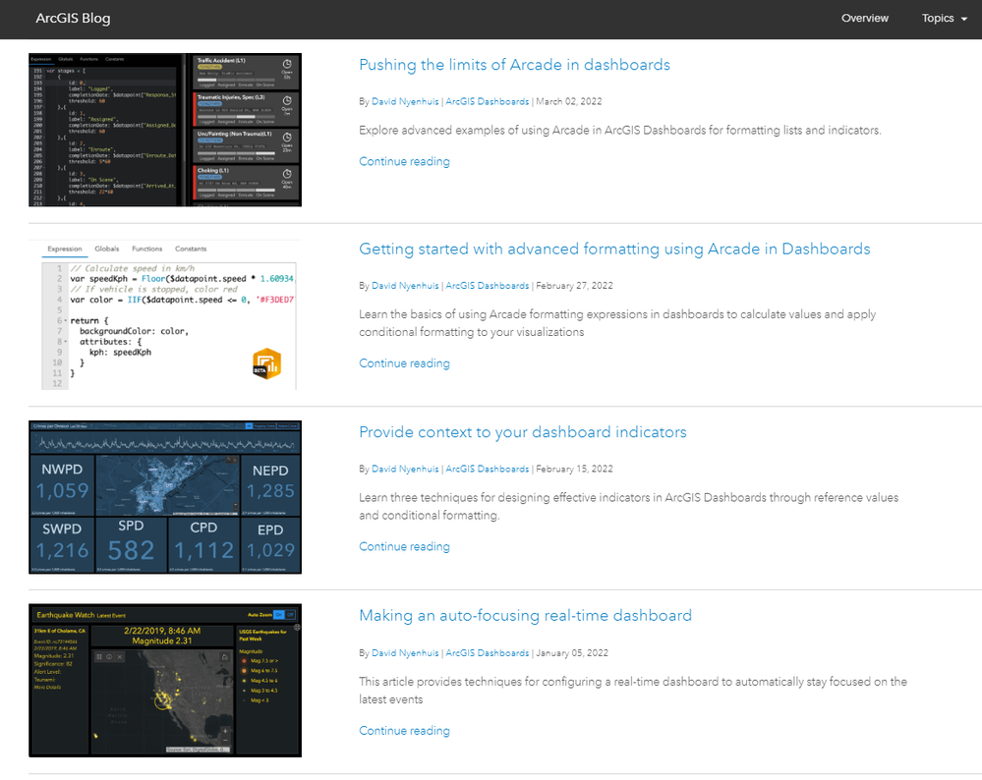Click the Earthquake Watch dashboard thumbnail

(x=165, y=681)
